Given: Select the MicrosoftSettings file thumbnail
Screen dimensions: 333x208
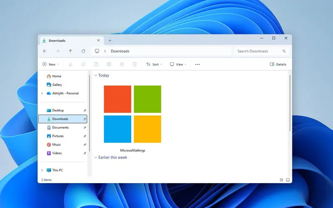Looking at the screenshot, I should tap(132, 114).
